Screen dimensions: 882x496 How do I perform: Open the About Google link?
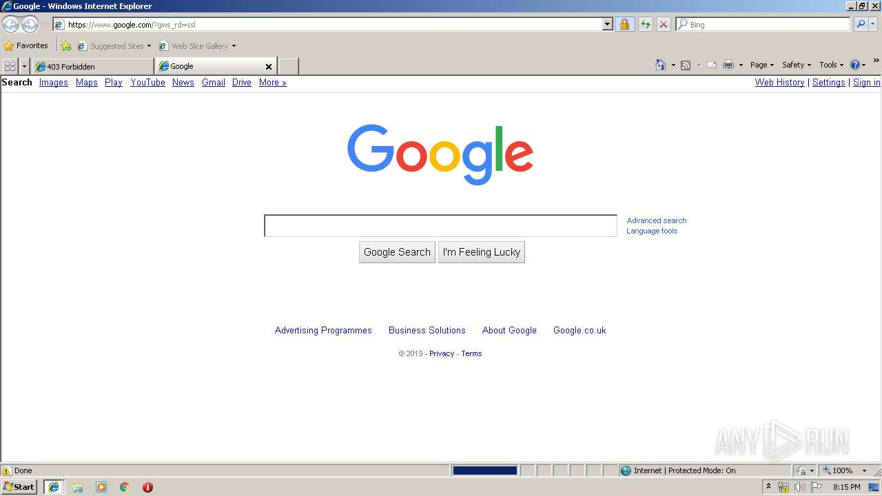pyautogui.click(x=509, y=330)
